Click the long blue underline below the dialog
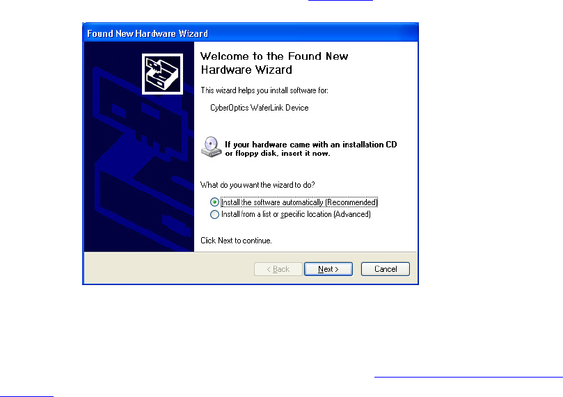Image resolution: width=563 pixels, height=397 pixels. click(468, 377)
